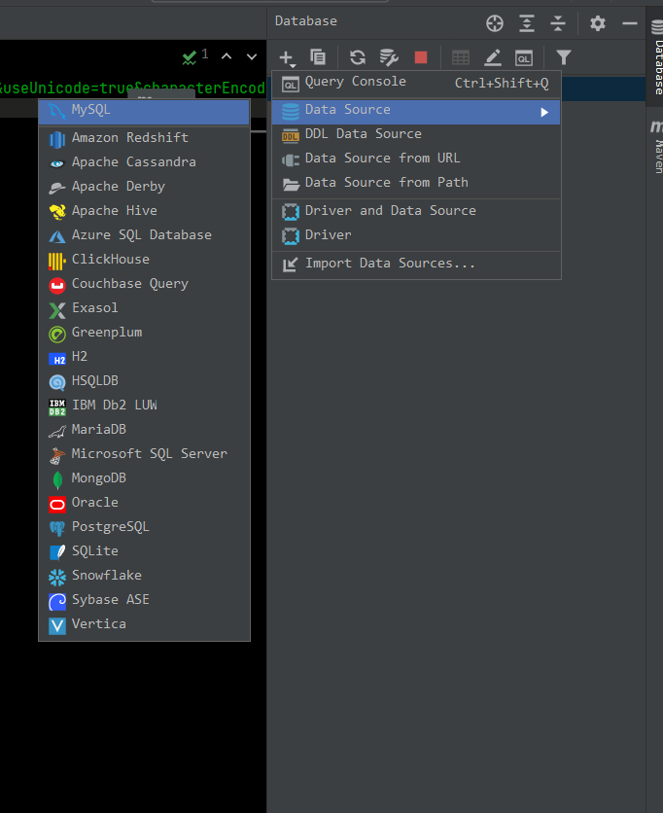
Task: Open the Database side tab
Action: coord(657,58)
